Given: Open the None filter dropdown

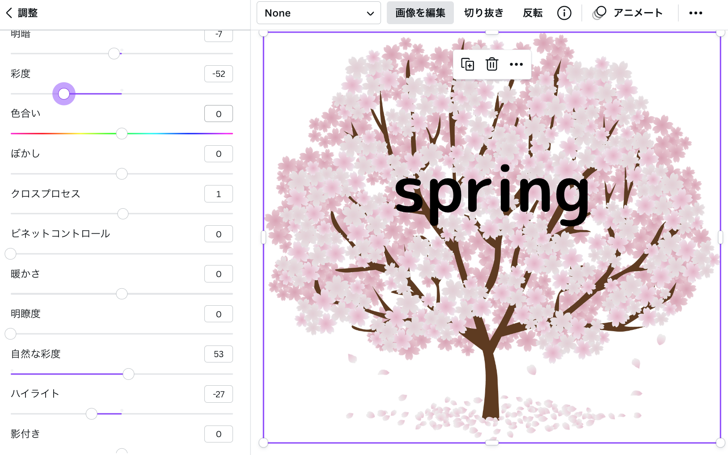Looking at the screenshot, I should (x=318, y=13).
